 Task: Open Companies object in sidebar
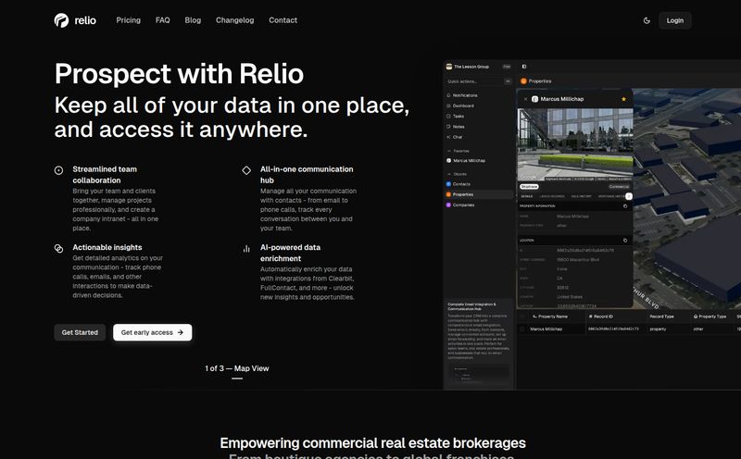point(460,205)
